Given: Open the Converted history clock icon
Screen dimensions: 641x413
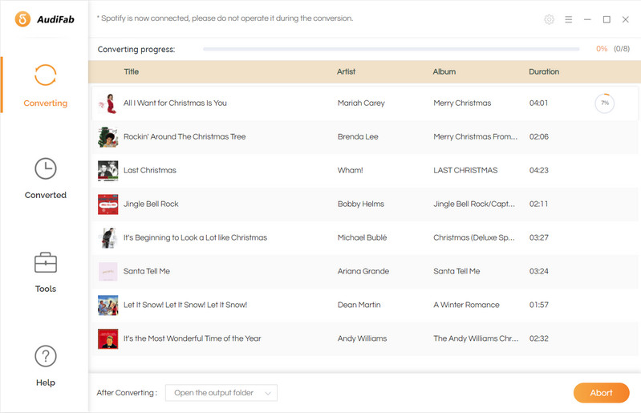Looking at the screenshot, I should (x=46, y=168).
